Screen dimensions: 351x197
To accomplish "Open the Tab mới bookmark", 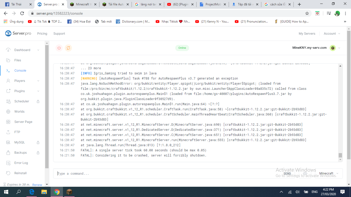I will 103,22.
